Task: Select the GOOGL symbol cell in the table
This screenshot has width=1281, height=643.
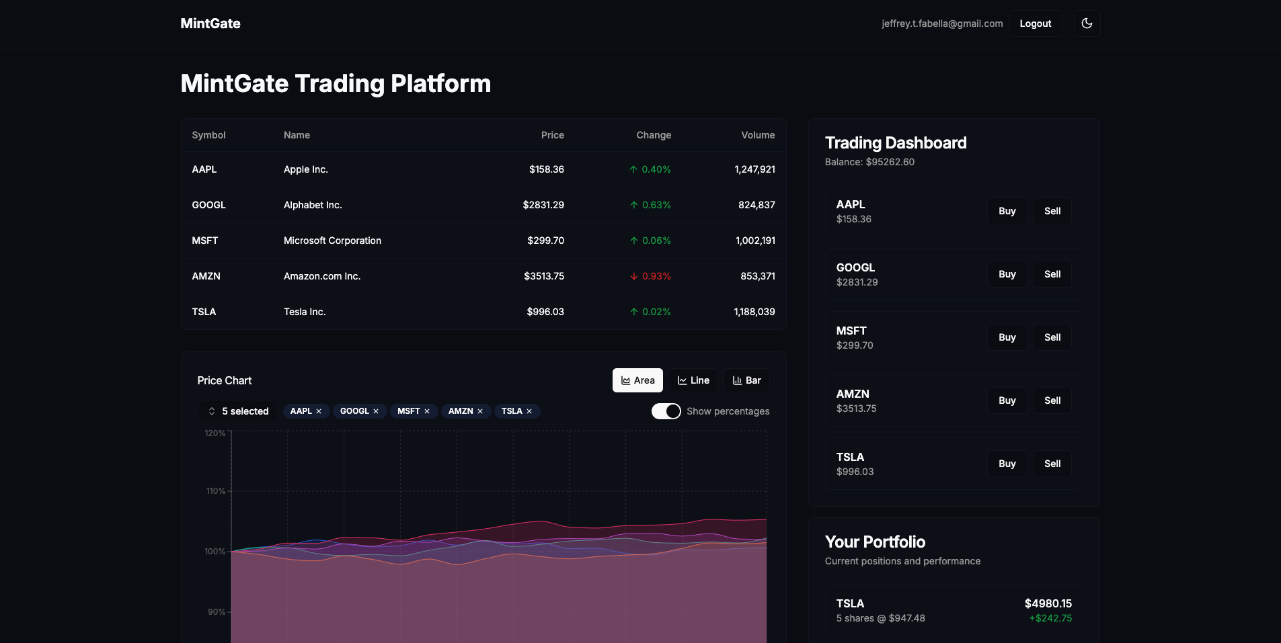Action: (x=208, y=205)
